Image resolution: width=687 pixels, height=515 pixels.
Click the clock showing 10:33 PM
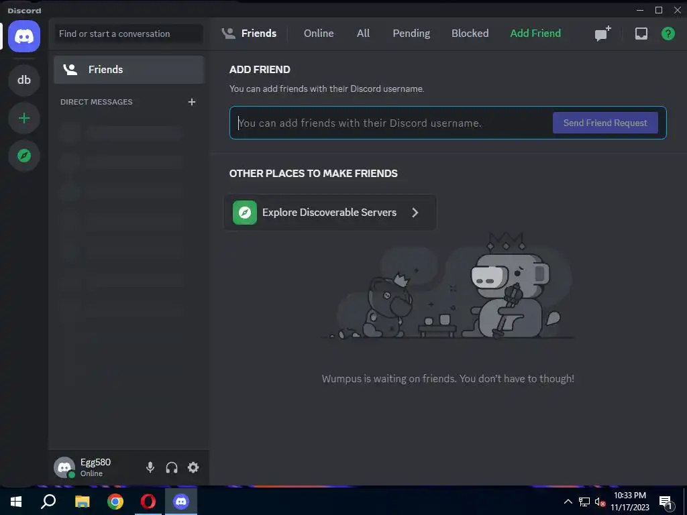(x=629, y=496)
